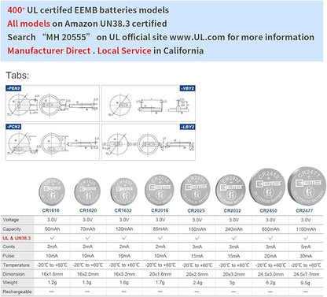
Task: Click the red UL & UN38.3 row header
Action: [17, 238]
